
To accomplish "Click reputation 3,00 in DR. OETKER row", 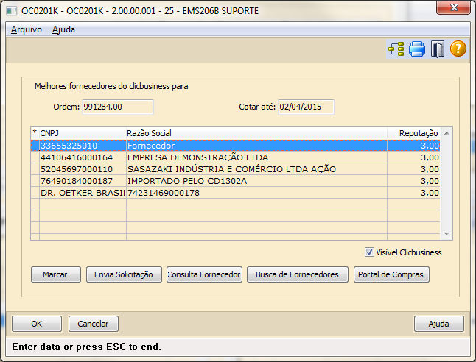I will 413,193.
